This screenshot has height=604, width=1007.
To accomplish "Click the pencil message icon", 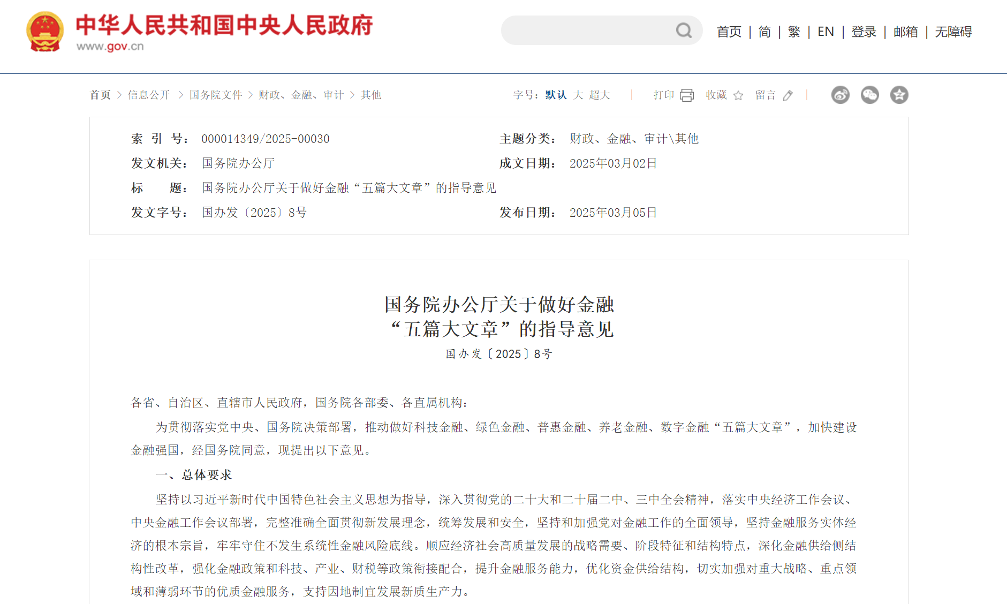I will coord(788,95).
